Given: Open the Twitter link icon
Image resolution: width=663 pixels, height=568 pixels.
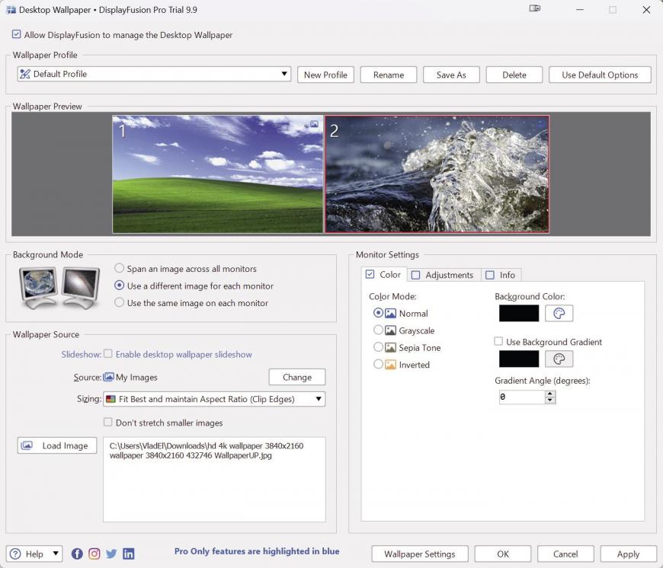Looking at the screenshot, I should [x=111, y=554].
